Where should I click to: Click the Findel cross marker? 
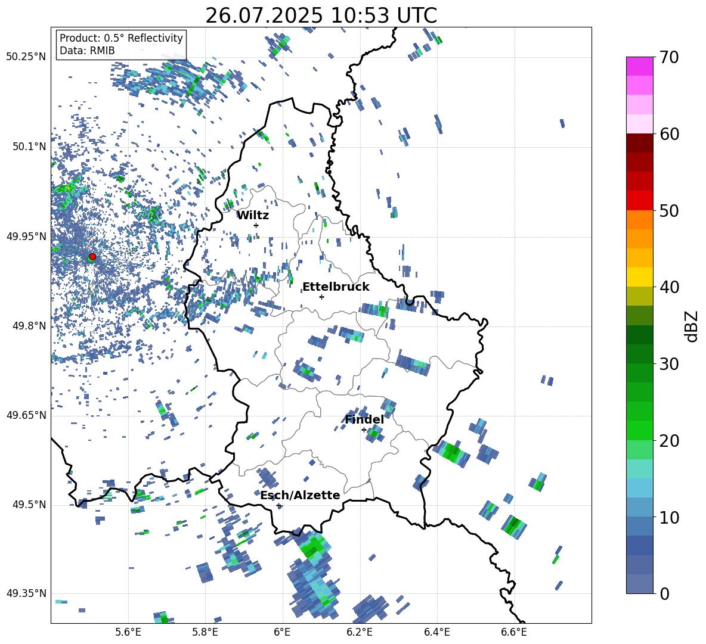364,430
